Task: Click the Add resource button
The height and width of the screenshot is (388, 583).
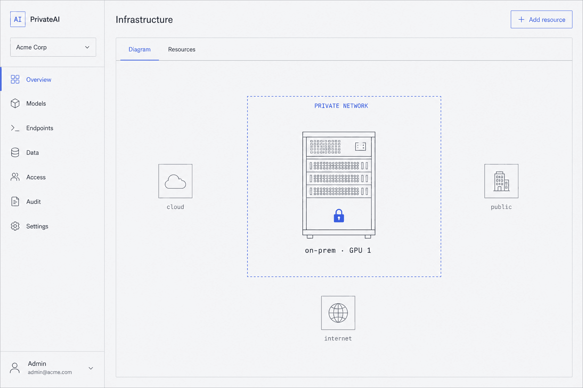Action: tap(541, 19)
